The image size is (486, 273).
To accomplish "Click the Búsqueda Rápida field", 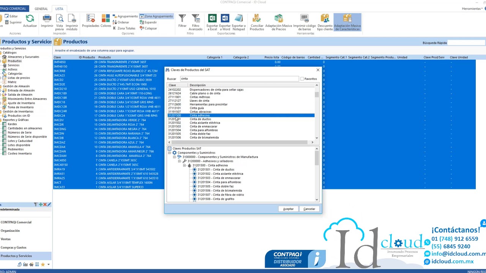I will click(x=467, y=43).
